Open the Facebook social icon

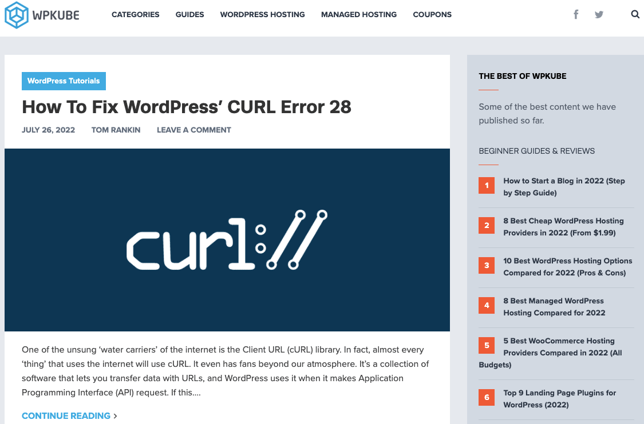pos(576,14)
